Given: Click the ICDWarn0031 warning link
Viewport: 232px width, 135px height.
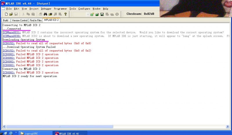Looking at the screenshot, I should pyautogui.click(x=12, y=32).
